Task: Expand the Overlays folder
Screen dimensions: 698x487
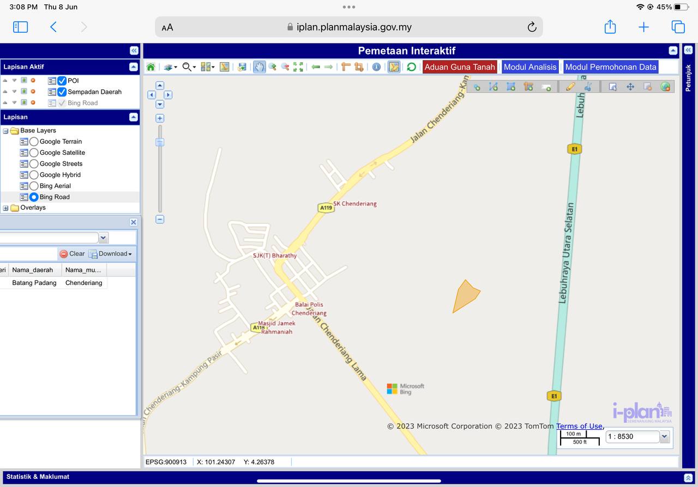Action: tap(6, 208)
